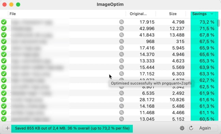
Task: Click the magnifier icon in the 17.915 row
Action: (122, 22)
